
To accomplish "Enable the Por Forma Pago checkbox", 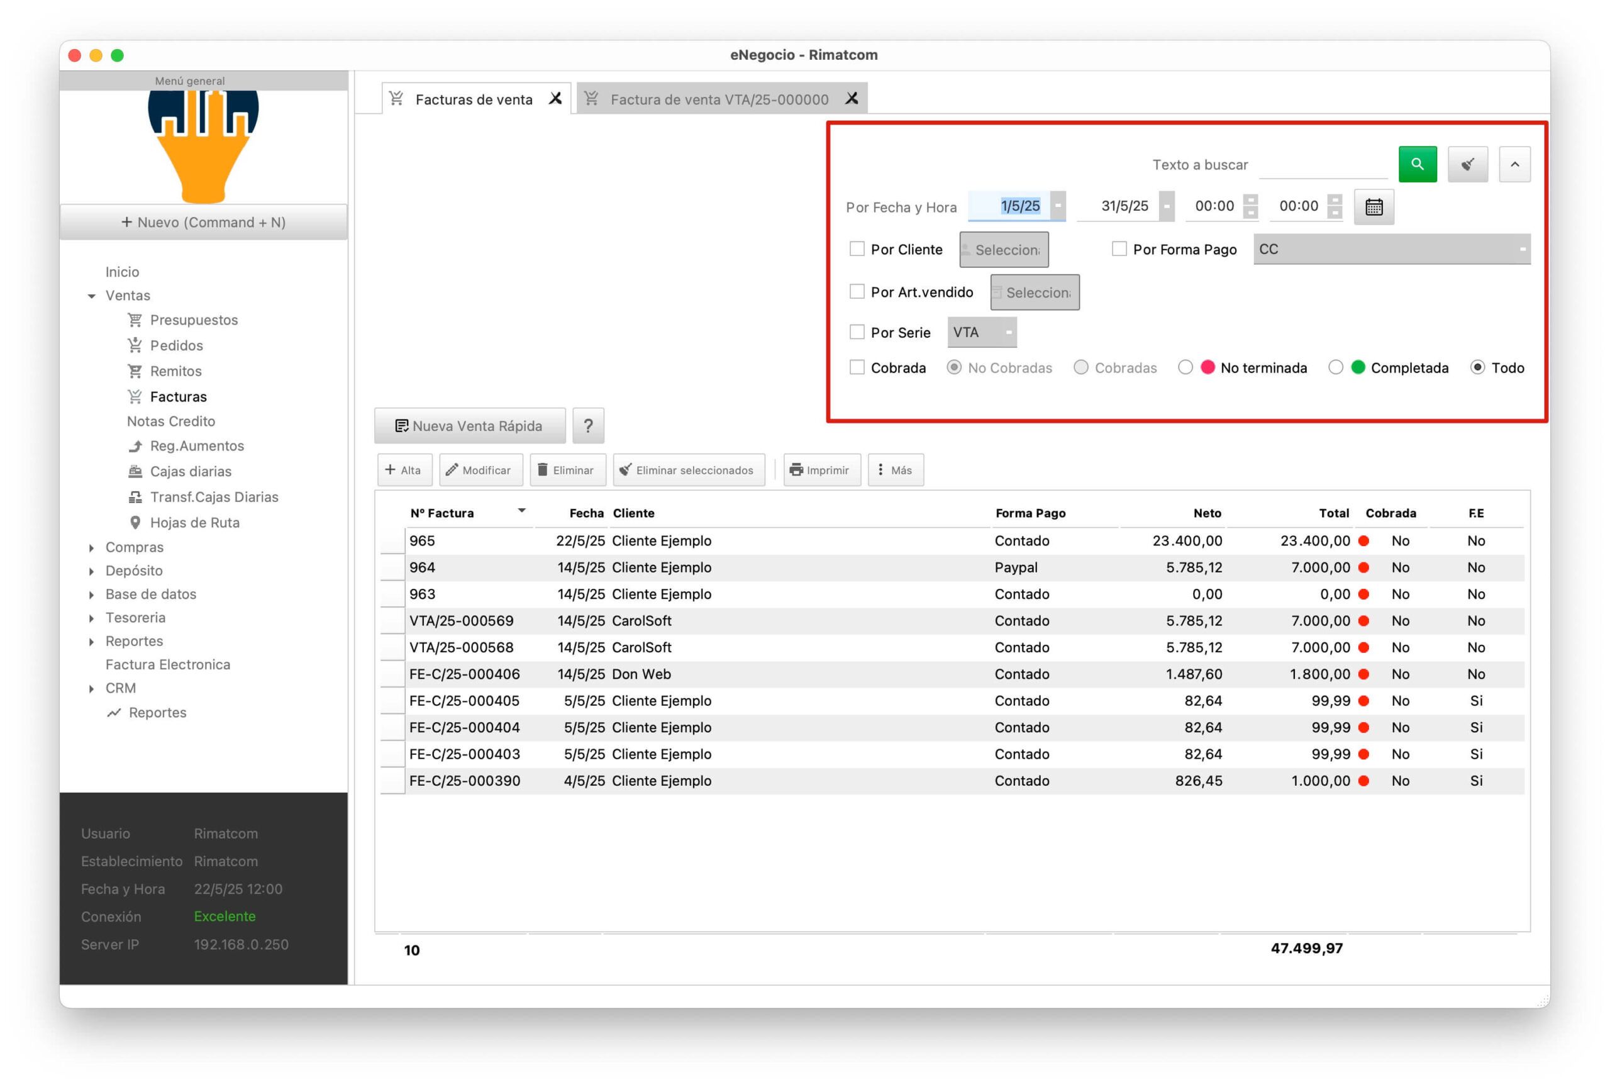I will 1119,248.
